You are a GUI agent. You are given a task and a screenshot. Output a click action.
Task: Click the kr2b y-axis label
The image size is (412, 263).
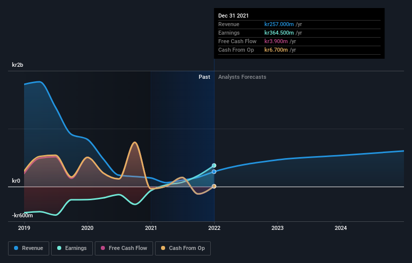pyautogui.click(x=18, y=65)
